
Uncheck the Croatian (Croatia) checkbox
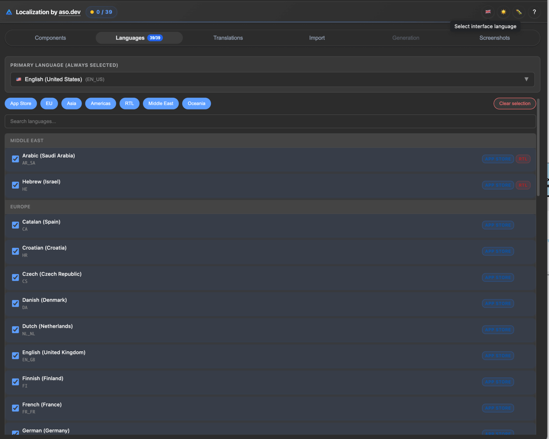15,251
